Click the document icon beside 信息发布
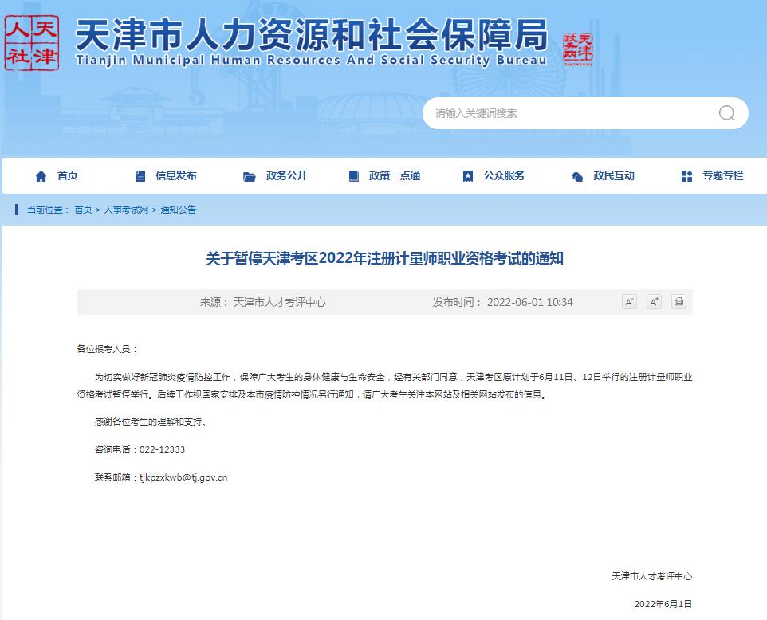 click(140, 176)
